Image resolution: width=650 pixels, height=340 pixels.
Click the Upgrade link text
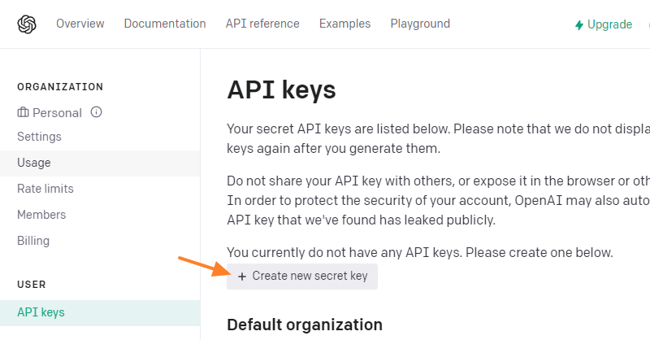click(x=609, y=24)
